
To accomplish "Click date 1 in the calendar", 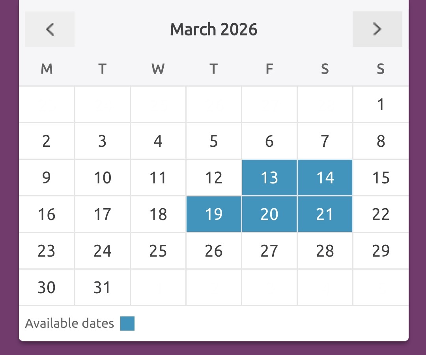I will pos(381,105).
